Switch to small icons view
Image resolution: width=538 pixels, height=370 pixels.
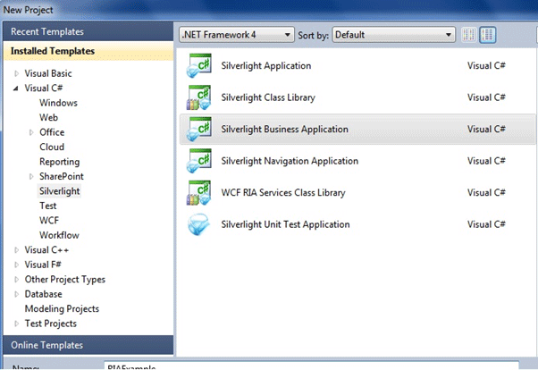pos(468,35)
